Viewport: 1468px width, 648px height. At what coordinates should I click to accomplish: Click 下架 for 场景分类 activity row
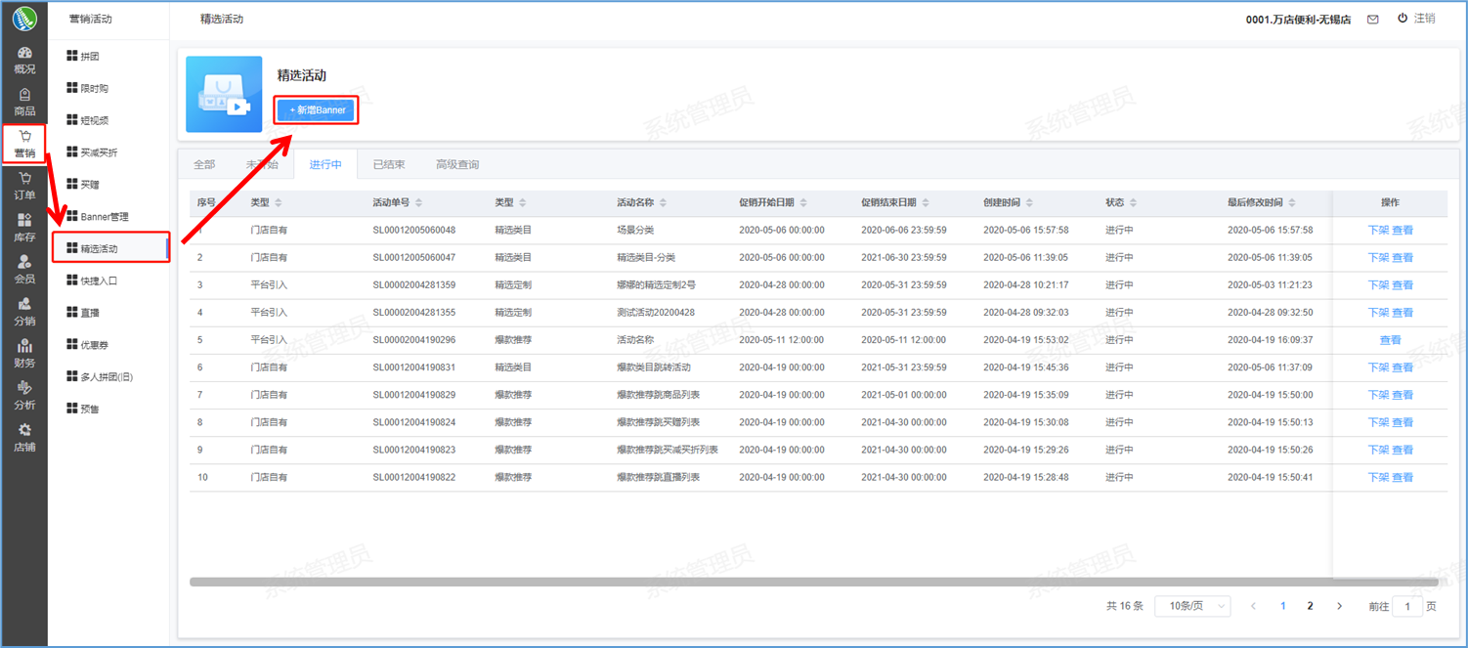pos(1378,231)
